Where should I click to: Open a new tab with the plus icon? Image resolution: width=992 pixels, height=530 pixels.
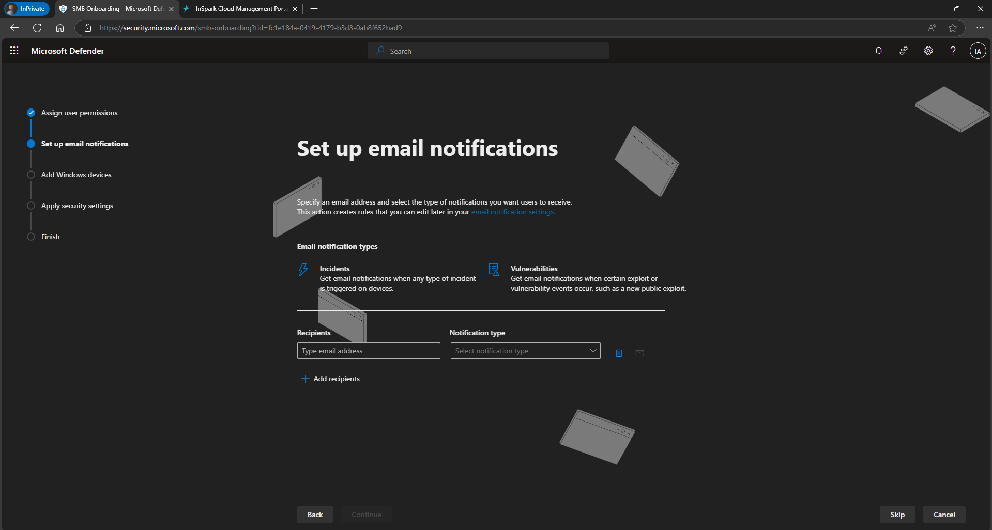(x=314, y=9)
